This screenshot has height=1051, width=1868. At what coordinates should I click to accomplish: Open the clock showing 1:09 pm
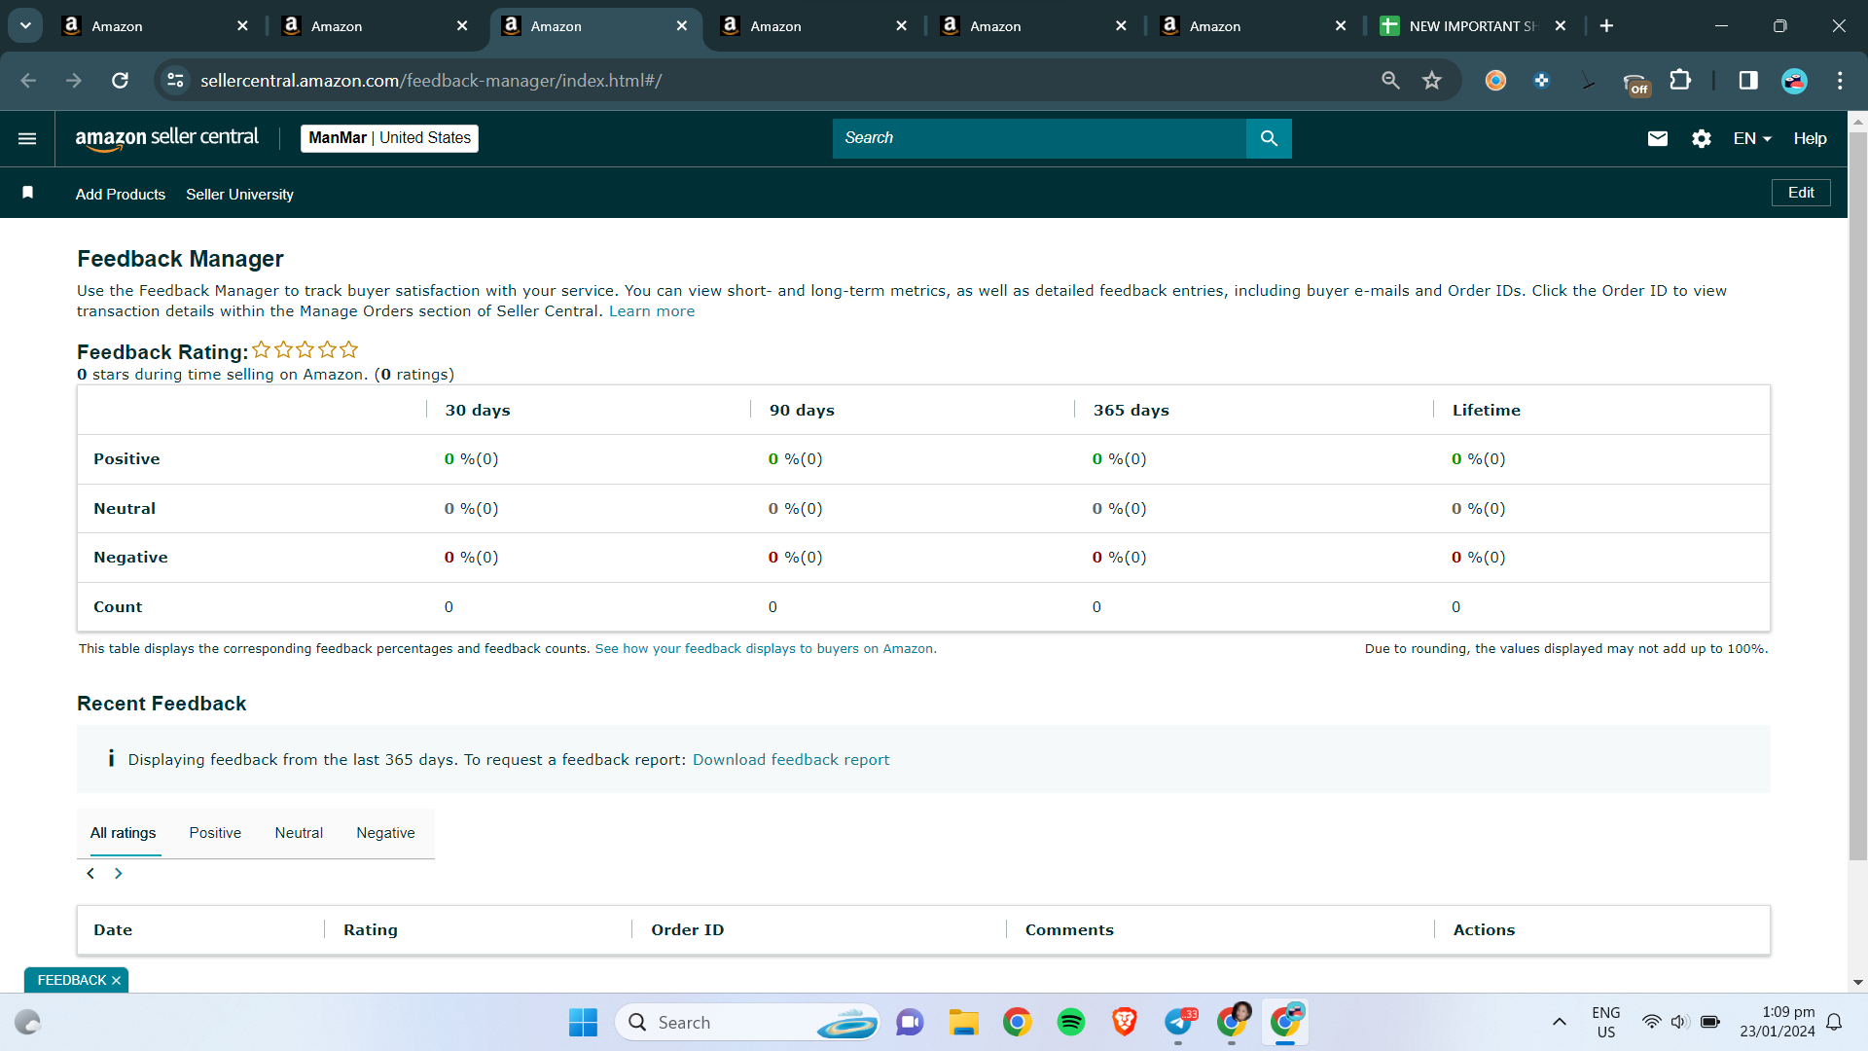(x=1778, y=1022)
